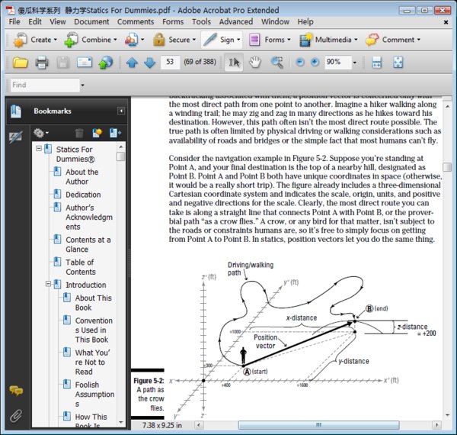Open the zoom percentage dropdown
This screenshot has width=457, height=435.
pyautogui.click(x=353, y=62)
